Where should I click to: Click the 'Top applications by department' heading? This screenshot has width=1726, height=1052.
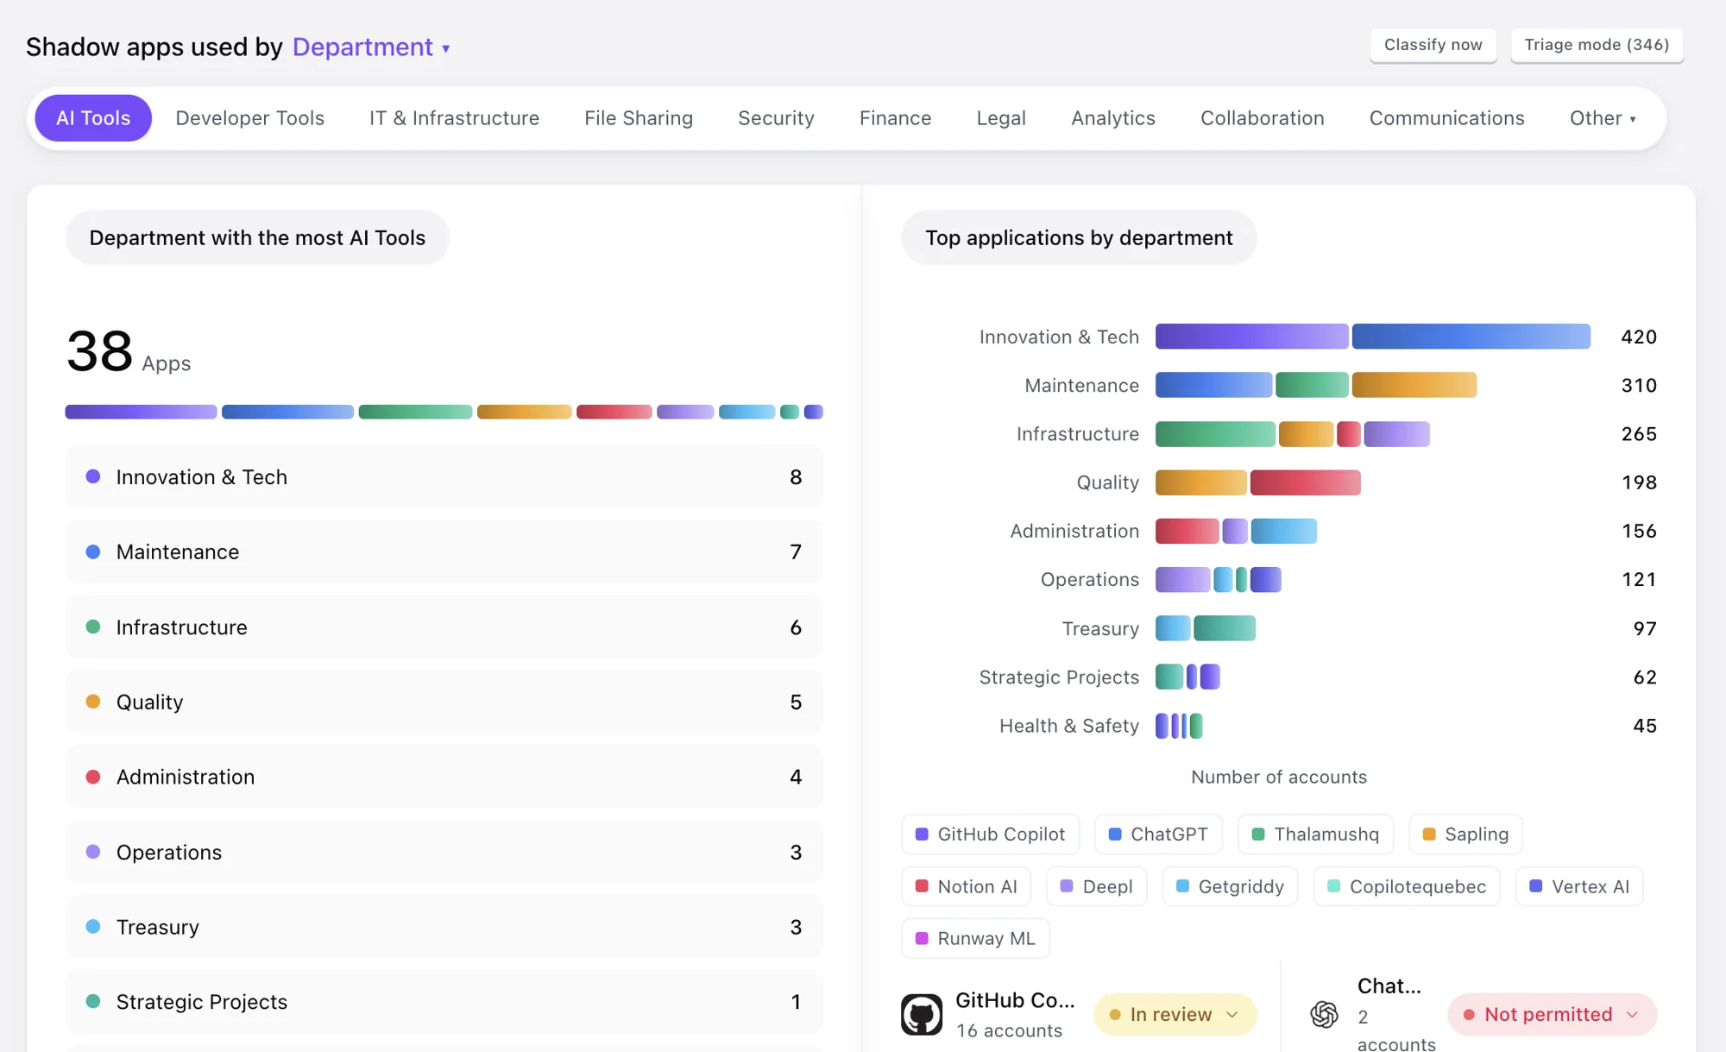(x=1079, y=237)
